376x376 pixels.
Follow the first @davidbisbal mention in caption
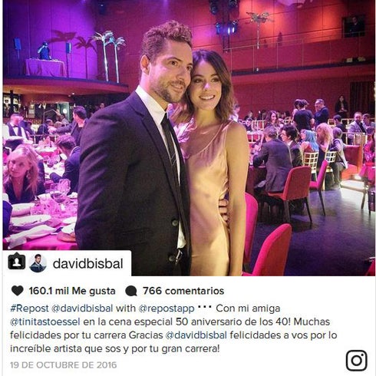[x=82, y=308]
